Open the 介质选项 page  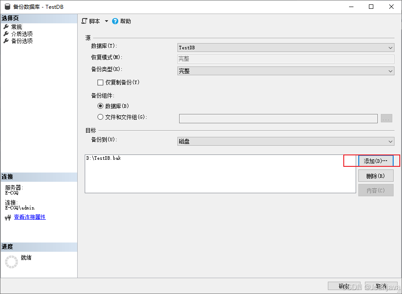click(22, 34)
